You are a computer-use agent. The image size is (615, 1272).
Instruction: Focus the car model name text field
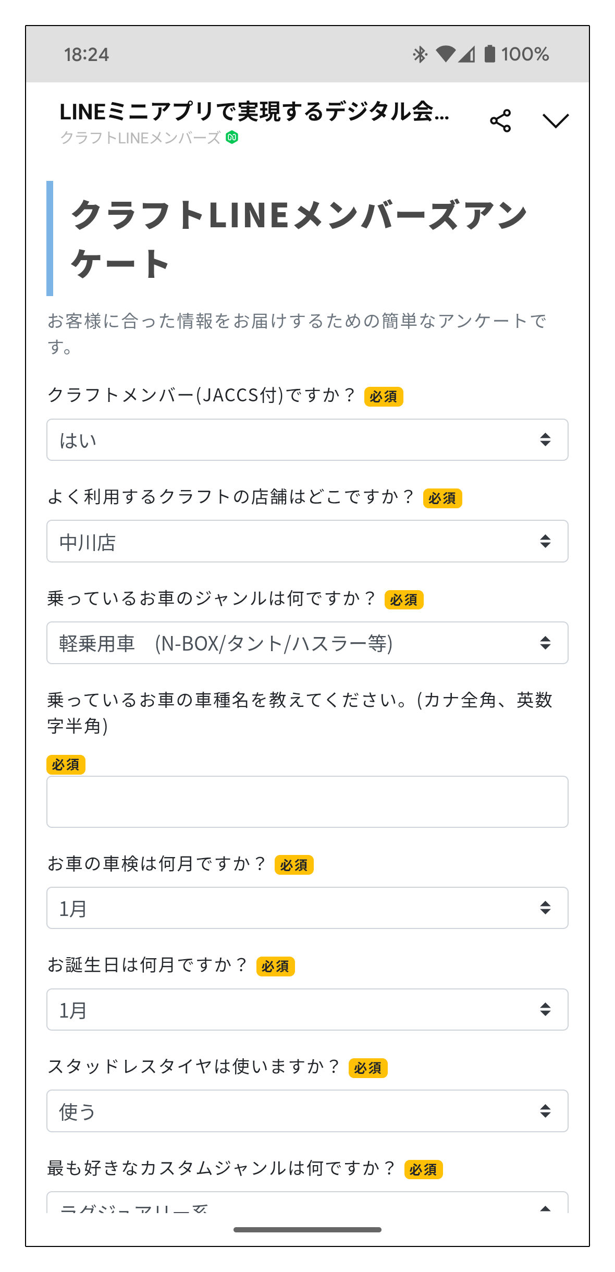307,802
